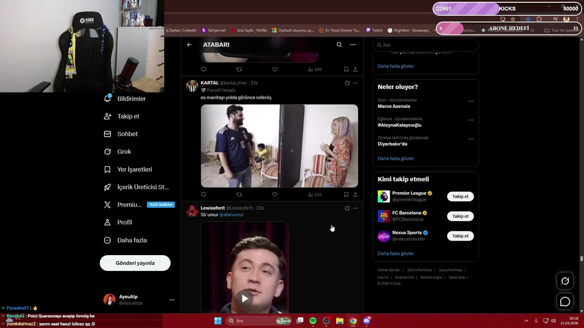
Task: Open File Explorer from taskbar
Action: (339, 321)
